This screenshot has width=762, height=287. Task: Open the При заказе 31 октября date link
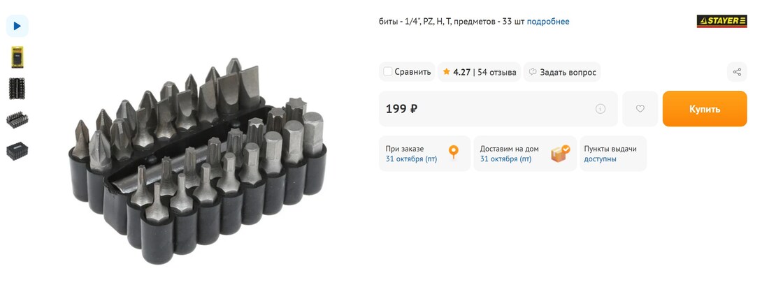click(411, 159)
